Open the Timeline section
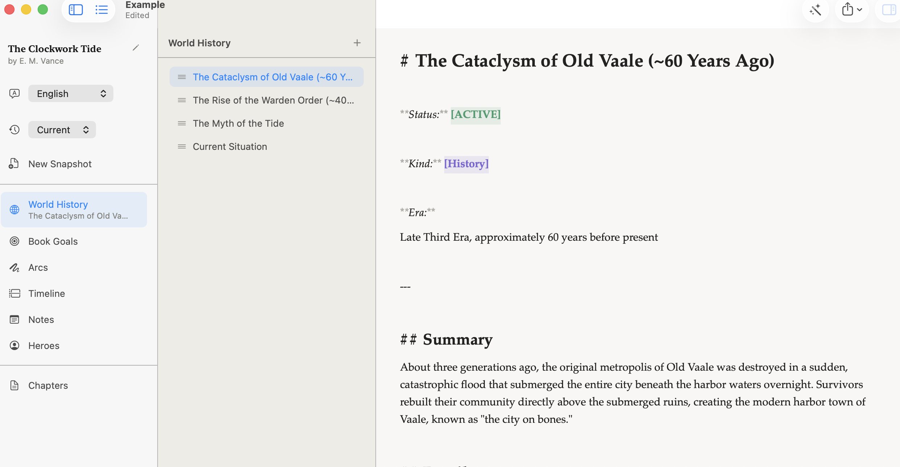 pyautogui.click(x=47, y=294)
